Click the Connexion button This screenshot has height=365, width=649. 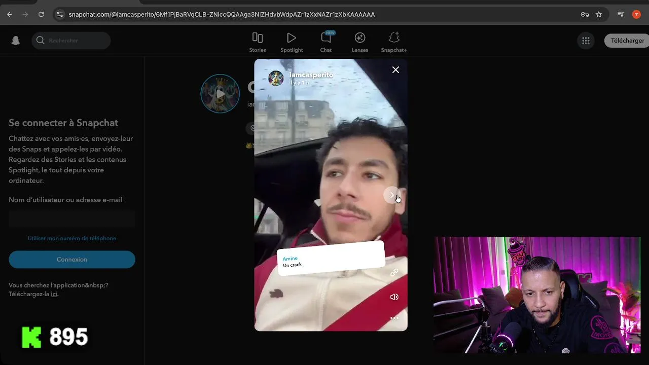72,259
